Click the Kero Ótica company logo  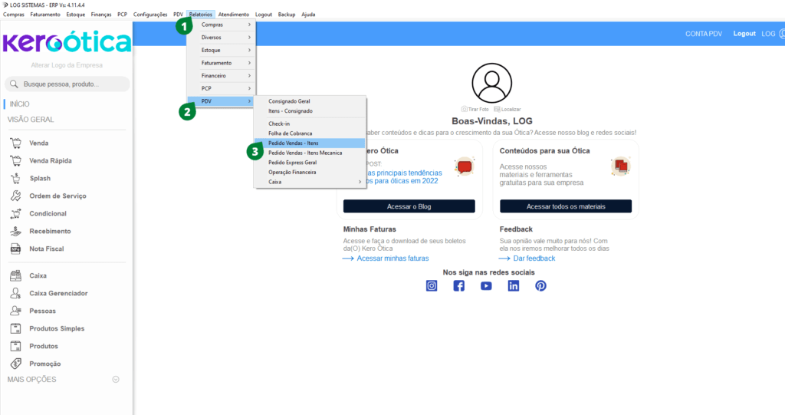point(67,42)
